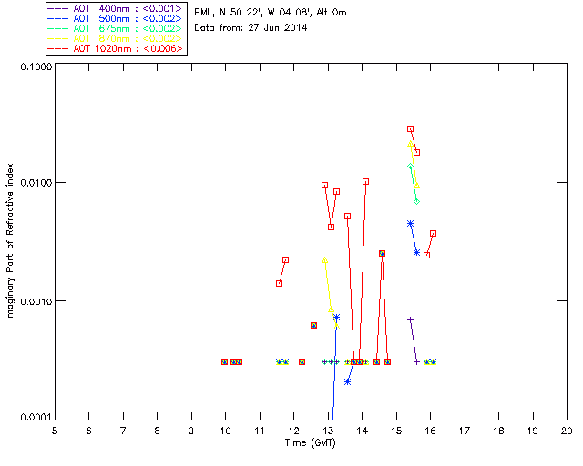Click the red square marker near 16.1 GMT at 0.004
This screenshot has height=466, width=583.
(434, 233)
